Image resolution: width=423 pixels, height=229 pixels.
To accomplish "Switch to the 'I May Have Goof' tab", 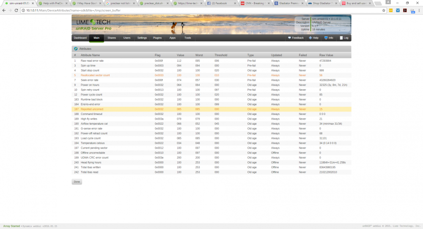I will 86,3.
